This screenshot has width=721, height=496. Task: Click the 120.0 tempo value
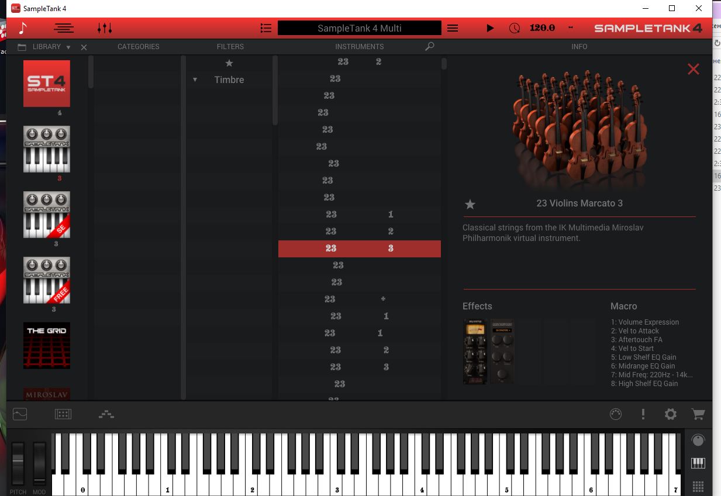[x=542, y=27]
